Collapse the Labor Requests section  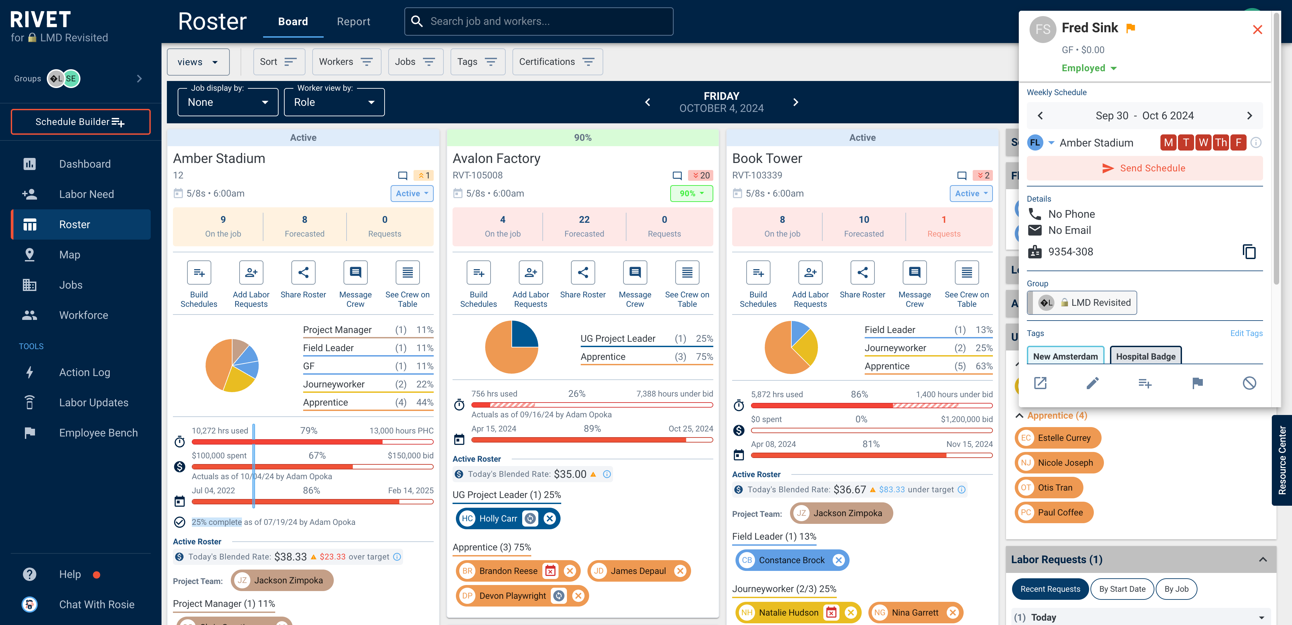[x=1263, y=559]
